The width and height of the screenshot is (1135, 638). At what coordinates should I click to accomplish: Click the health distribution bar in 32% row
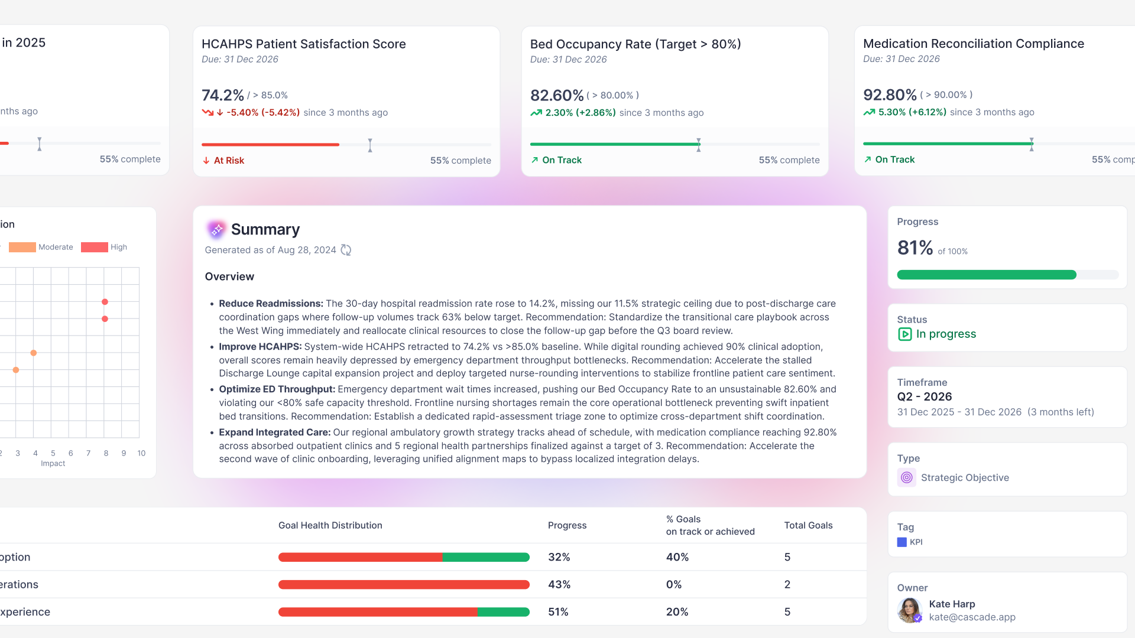click(x=404, y=558)
